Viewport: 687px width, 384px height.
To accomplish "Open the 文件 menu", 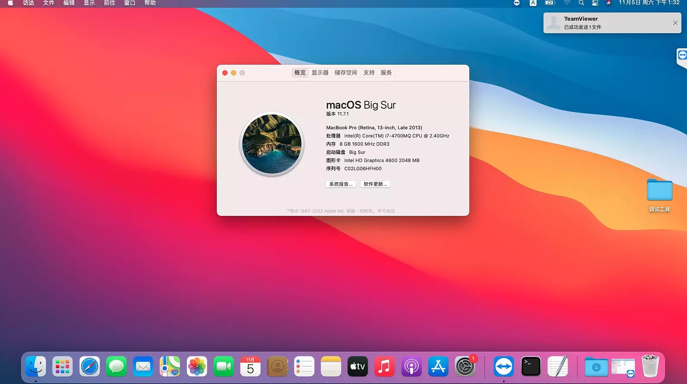I will [49, 3].
